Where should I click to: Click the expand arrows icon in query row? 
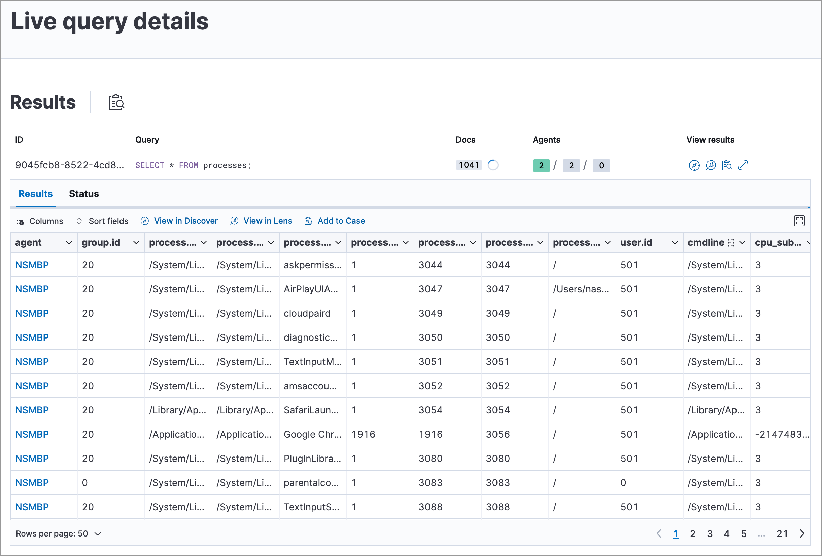coord(743,165)
